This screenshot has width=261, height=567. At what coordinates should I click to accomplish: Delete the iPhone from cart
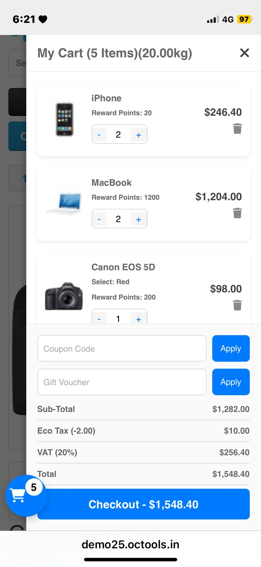[237, 129]
